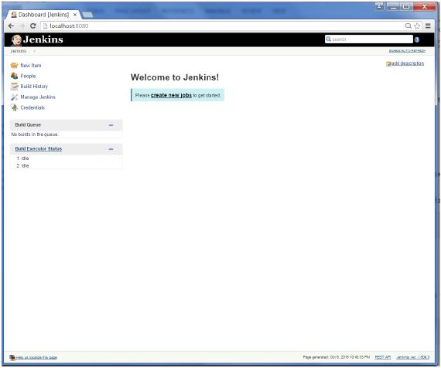Reload the page with refresh icon
This screenshot has width=441, height=368.
coord(33,26)
